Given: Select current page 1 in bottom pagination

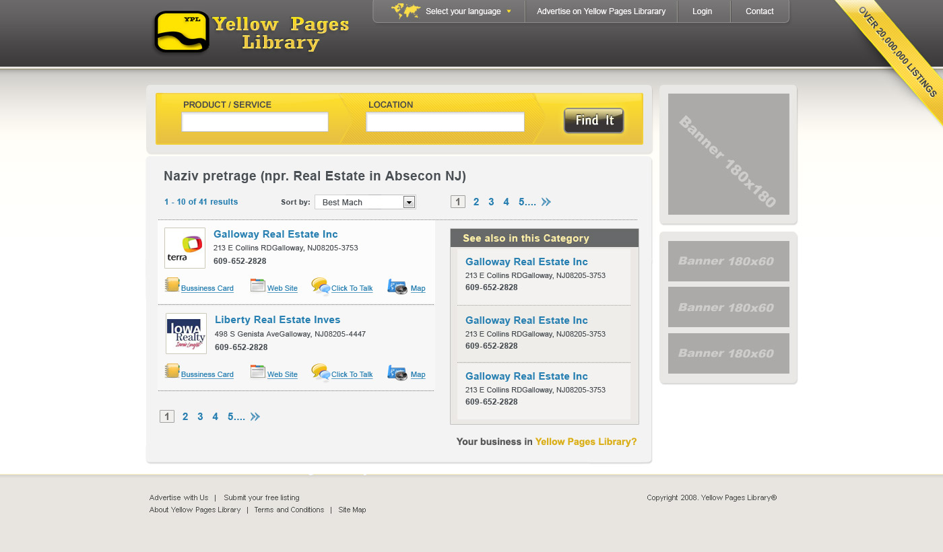Looking at the screenshot, I should pos(167,417).
